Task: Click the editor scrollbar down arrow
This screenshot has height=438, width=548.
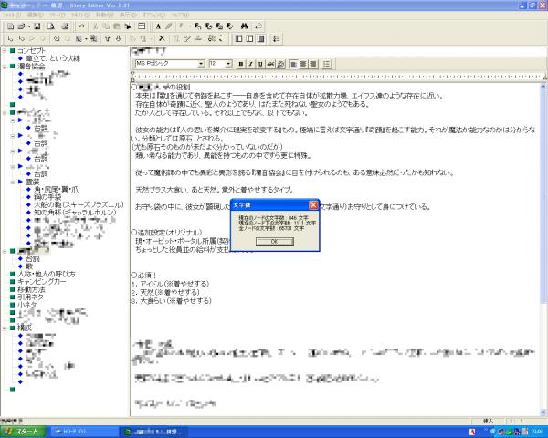Action: [x=543, y=412]
